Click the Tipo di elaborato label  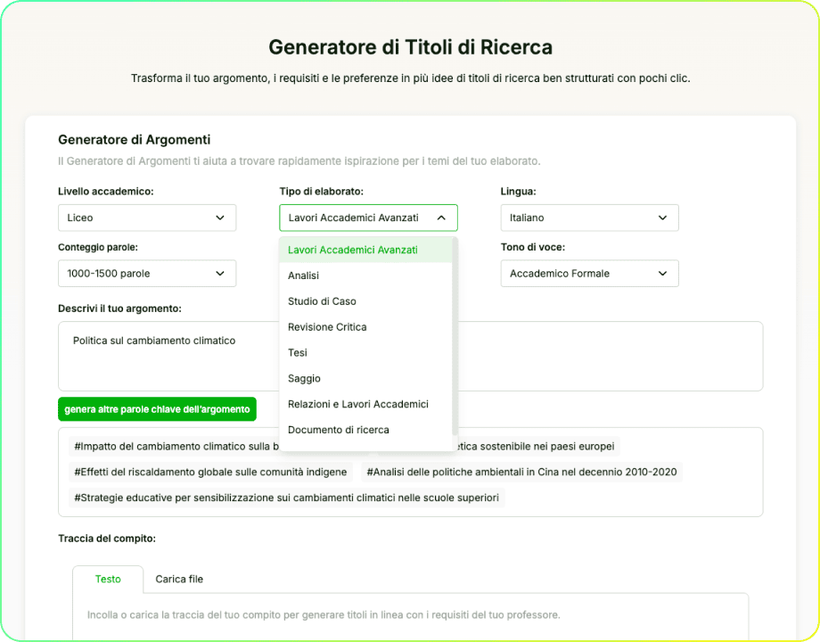(x=321, y=191)
